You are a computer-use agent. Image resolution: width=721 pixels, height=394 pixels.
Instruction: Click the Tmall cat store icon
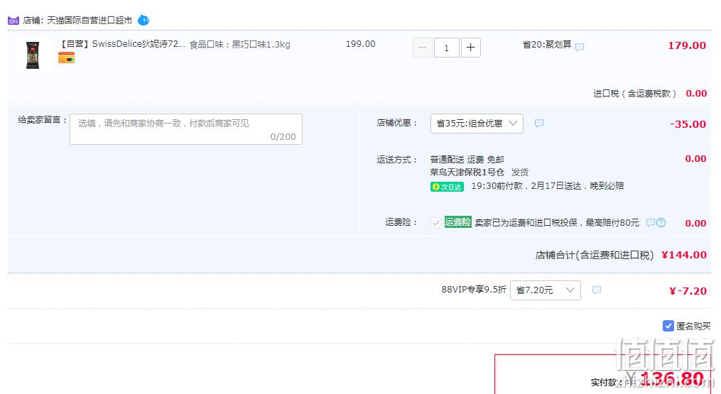13,21
